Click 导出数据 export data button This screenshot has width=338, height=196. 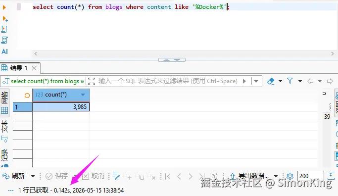click(x=249, y=176)
